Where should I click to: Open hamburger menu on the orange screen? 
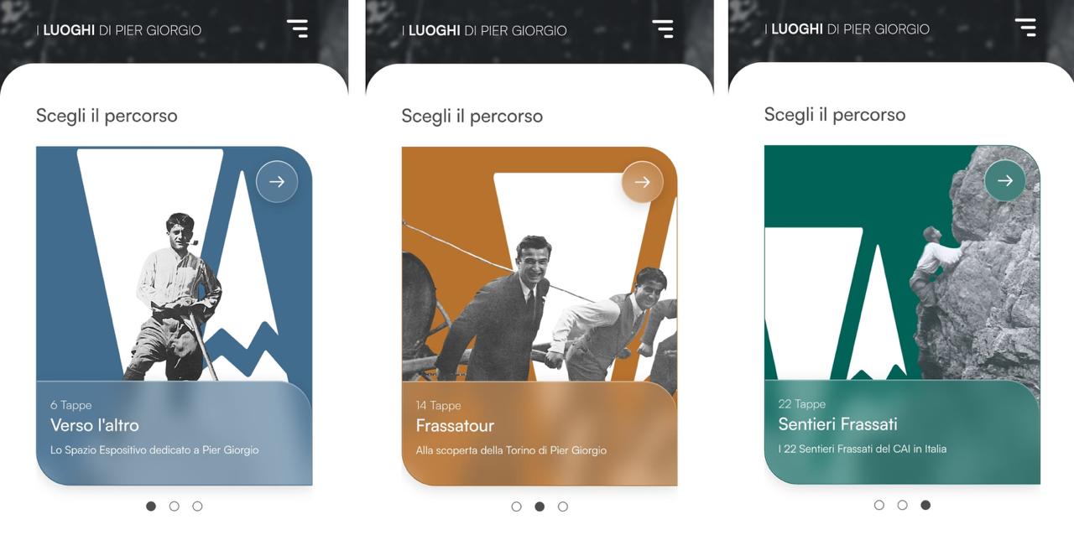tap(663, 29)
